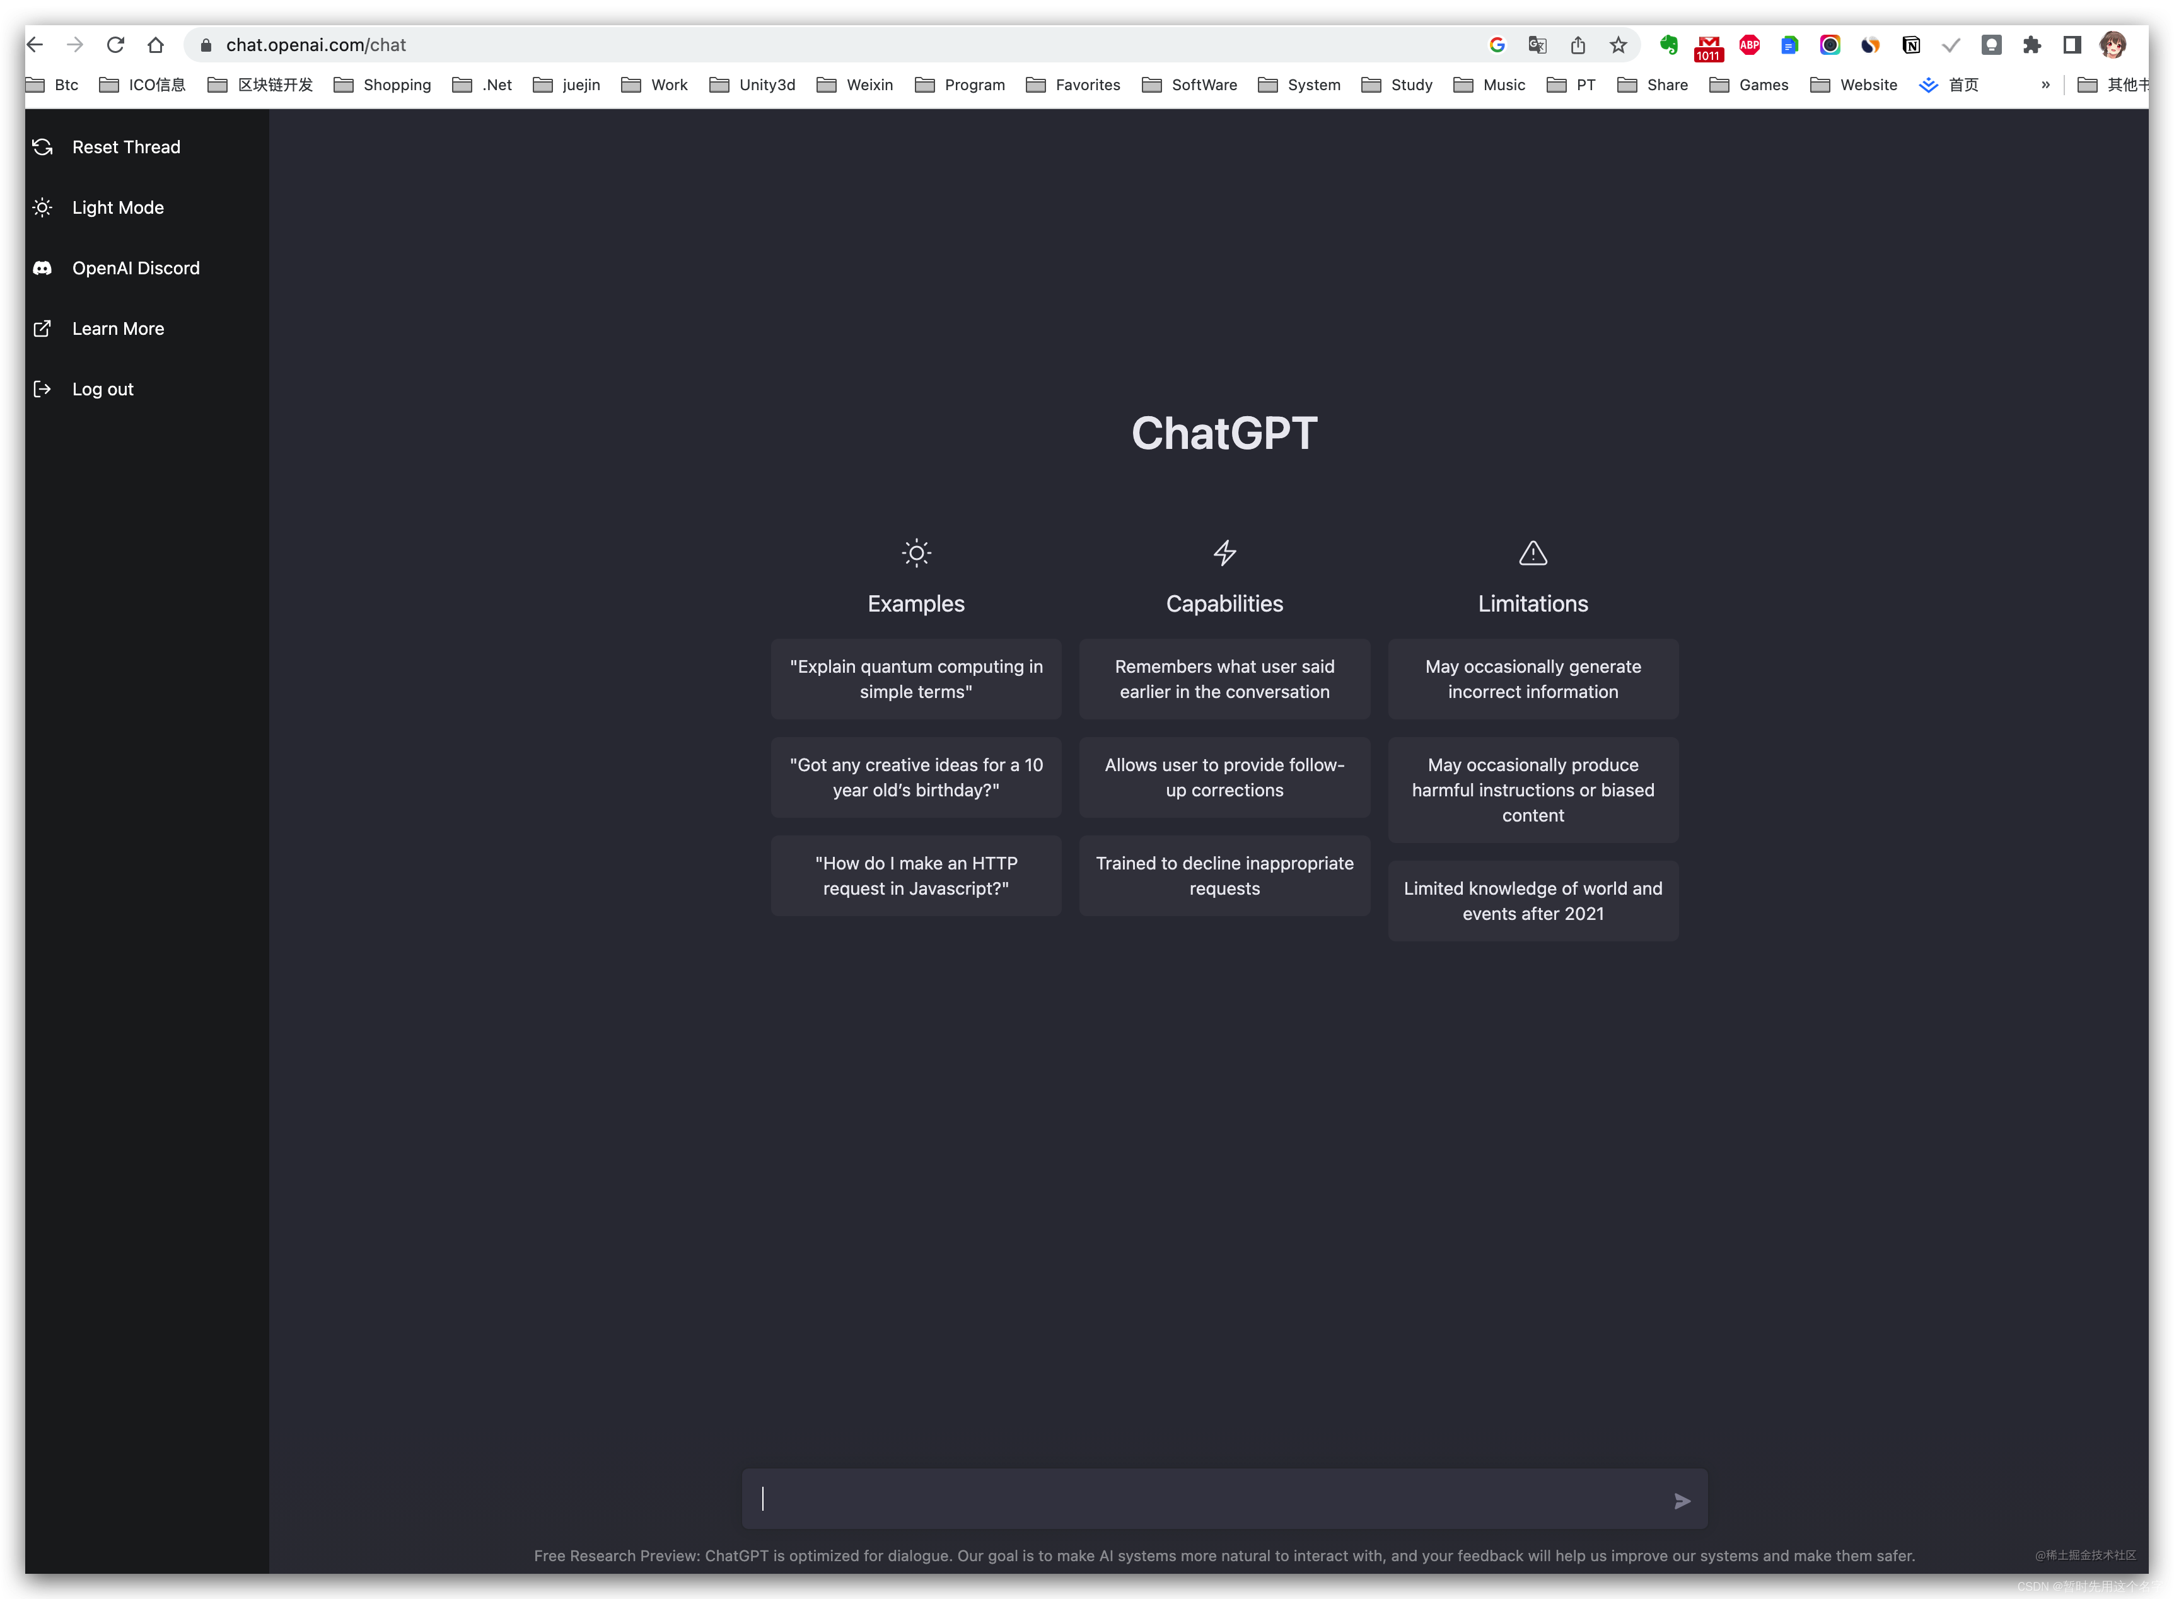This screenshot has height=1599, width=2174.
Task: Click the Capabilities lightning bolt icon
Action: tap(1224, 552)
